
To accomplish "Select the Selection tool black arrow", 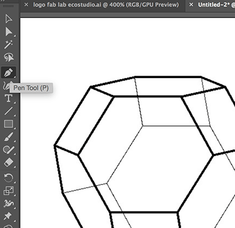I will pos(8,19).
